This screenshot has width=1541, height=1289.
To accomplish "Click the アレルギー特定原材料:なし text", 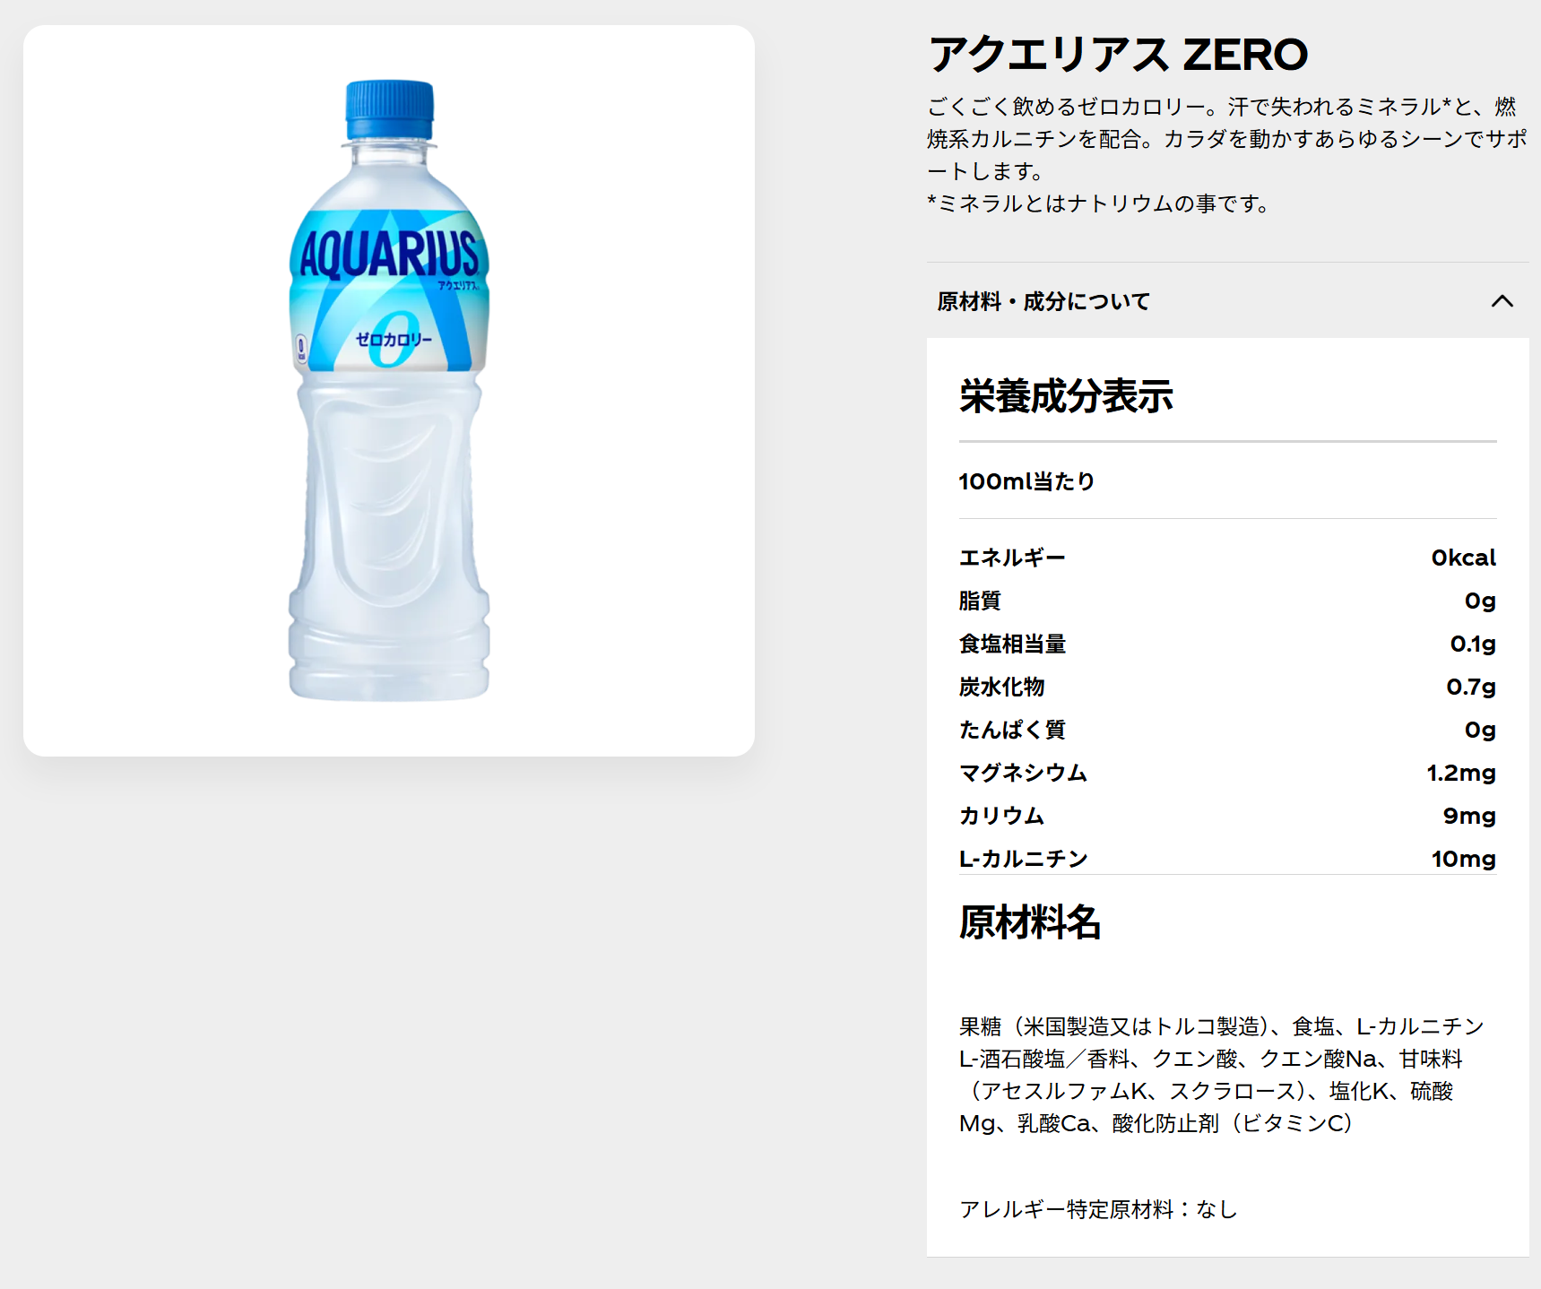I will (x=1098, y=1209).
